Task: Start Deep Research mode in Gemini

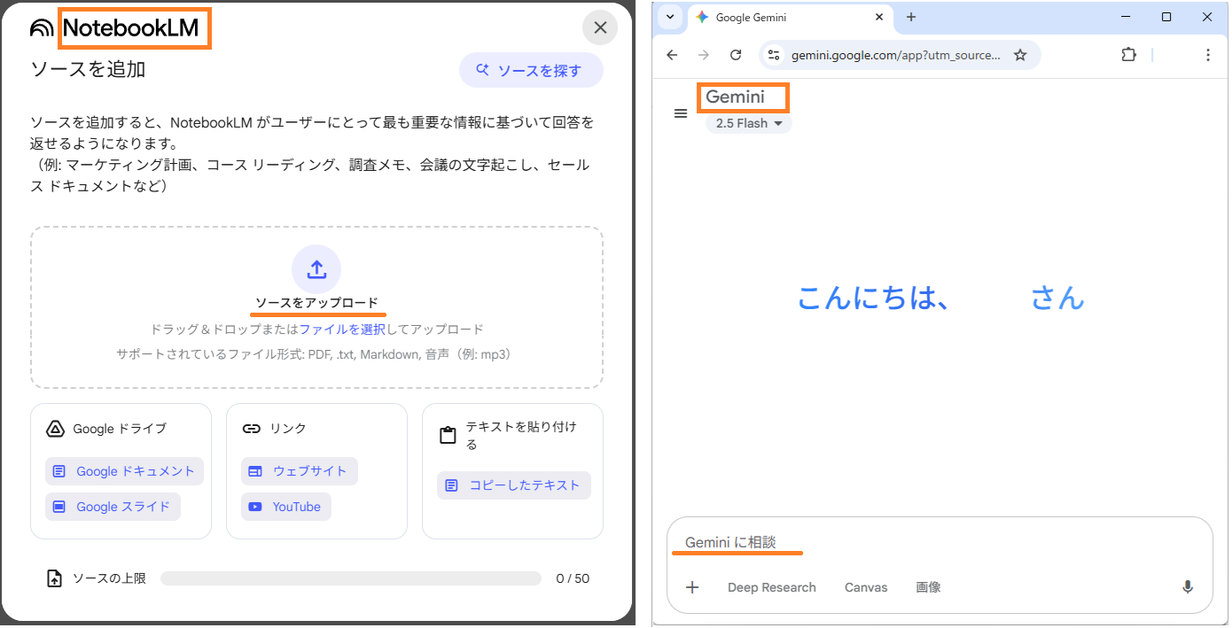Action: pos(771,586)
